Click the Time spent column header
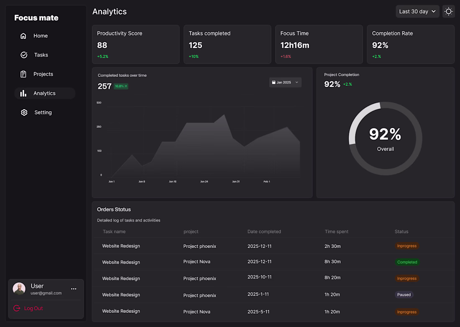Viewport: 460px width, 327px height. click(337, 232)
